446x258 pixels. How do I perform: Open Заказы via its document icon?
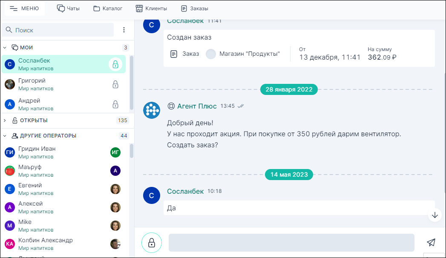pyautogui.click(x=184, y=8)
